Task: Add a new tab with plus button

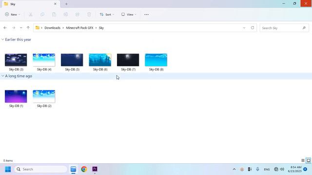Action: coord(66,4)
